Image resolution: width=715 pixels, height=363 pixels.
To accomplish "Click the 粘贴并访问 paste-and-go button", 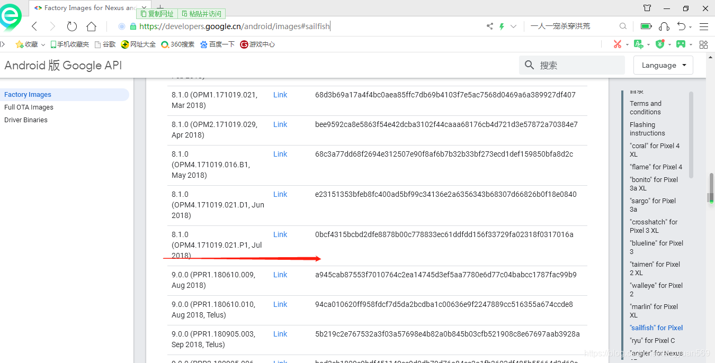I will pos(201,14).
